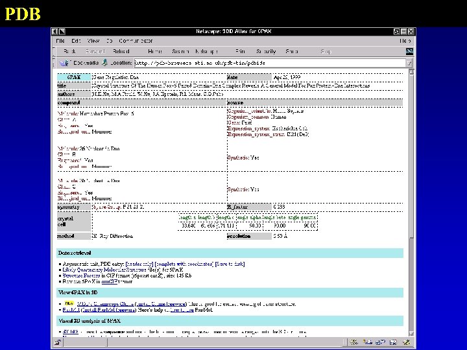This screenshot has height=350, width=467.
Task: Click the second title bar icon on left
Action: [x=62, y=31]
